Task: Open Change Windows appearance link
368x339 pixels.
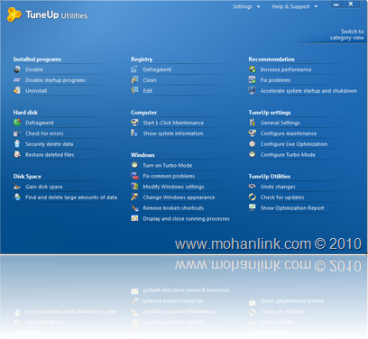Action: pyautogui.click(x=179, y=197)
